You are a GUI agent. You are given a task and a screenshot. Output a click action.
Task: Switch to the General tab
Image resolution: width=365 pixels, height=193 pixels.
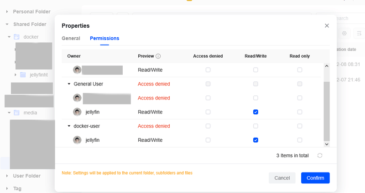[71, 39]
